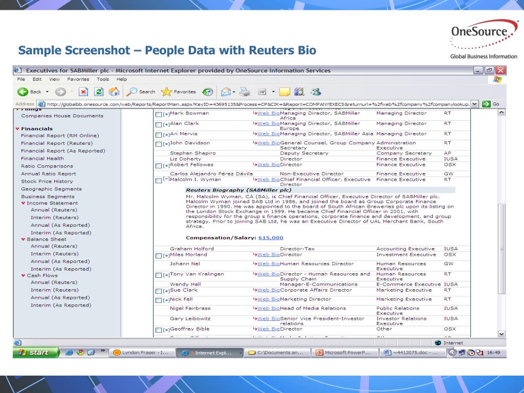
Task: Tick checkbox next to Mark Bowman
Action: 159,115
